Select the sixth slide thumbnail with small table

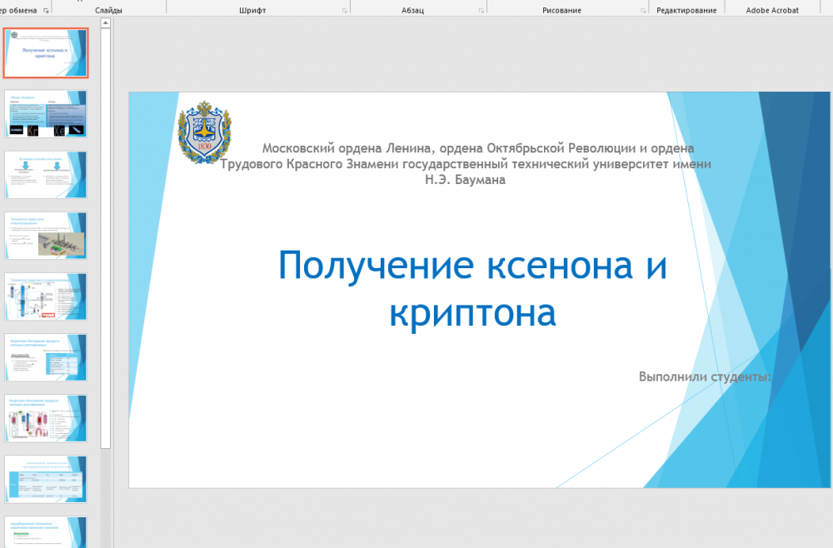(46, 357)
